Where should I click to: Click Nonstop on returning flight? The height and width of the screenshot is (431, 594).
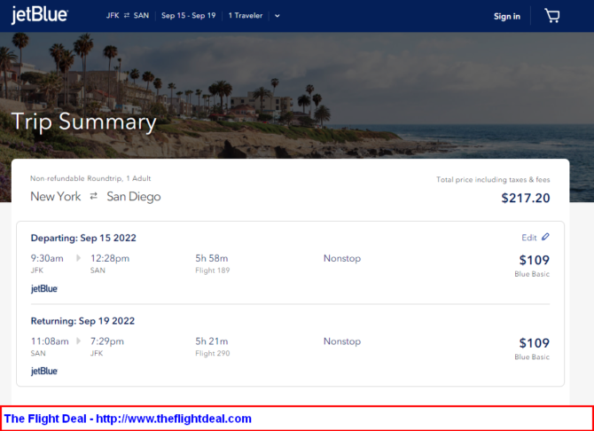coord(342,341)
